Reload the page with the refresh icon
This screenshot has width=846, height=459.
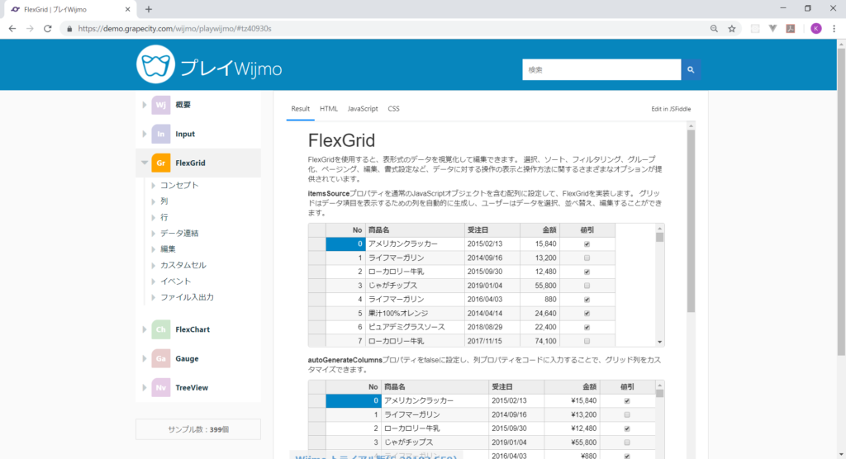pos(47,29)
